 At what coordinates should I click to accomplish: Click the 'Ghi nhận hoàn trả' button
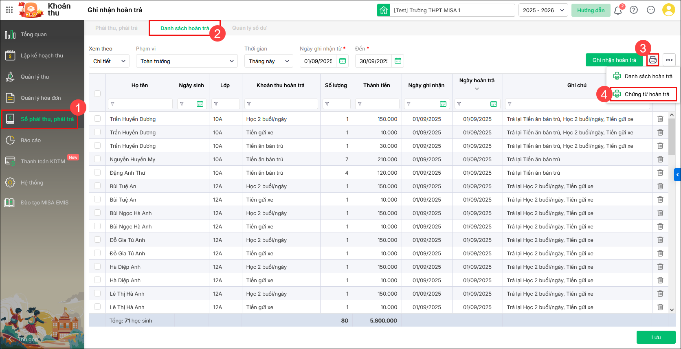[614, 60]
